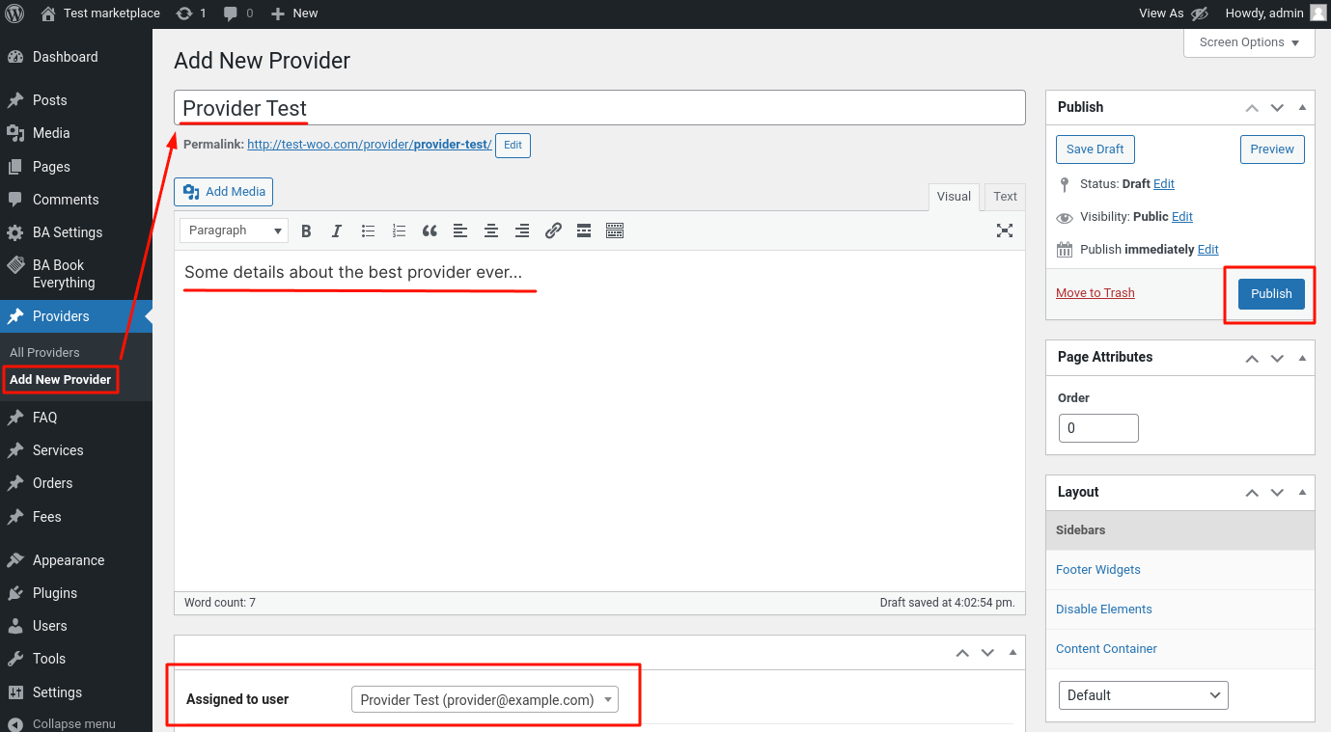Insert a blockquote
This screenshot has height=732, width=1331.
[x=430, y=230]
